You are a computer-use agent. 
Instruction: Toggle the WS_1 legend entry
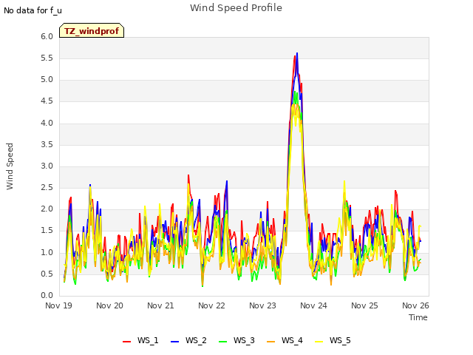(x=140, y=340)
